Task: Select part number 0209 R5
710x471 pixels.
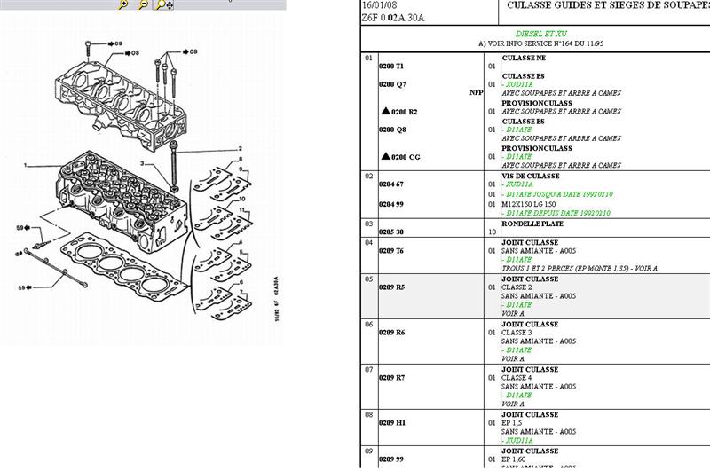Action: pyautogui.click(x=391, y=287)
